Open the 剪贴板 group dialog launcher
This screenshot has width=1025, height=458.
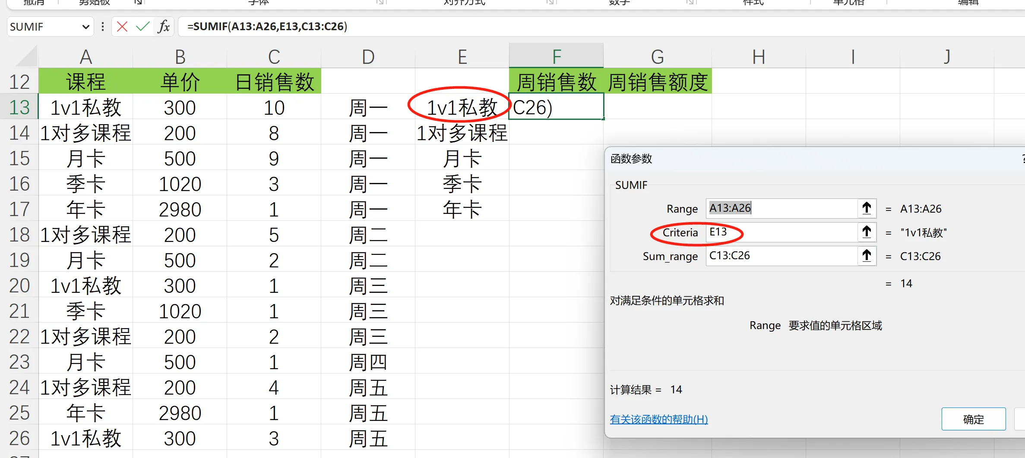pyautogui.click(x=138, y=2)
